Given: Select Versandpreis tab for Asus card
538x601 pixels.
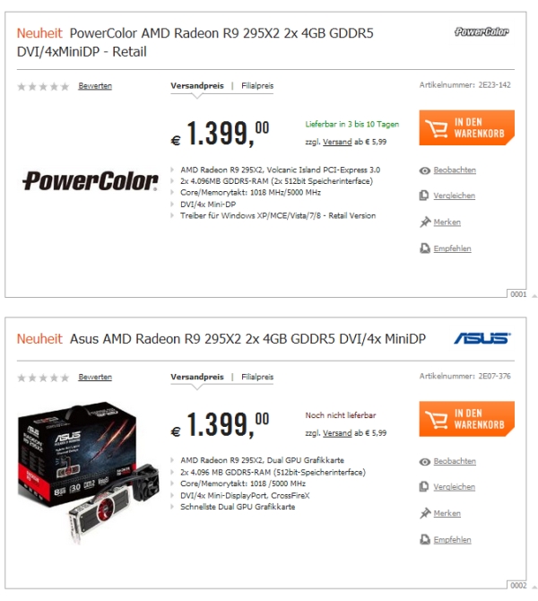Looking at the screenshot, I should coord(197,378).
